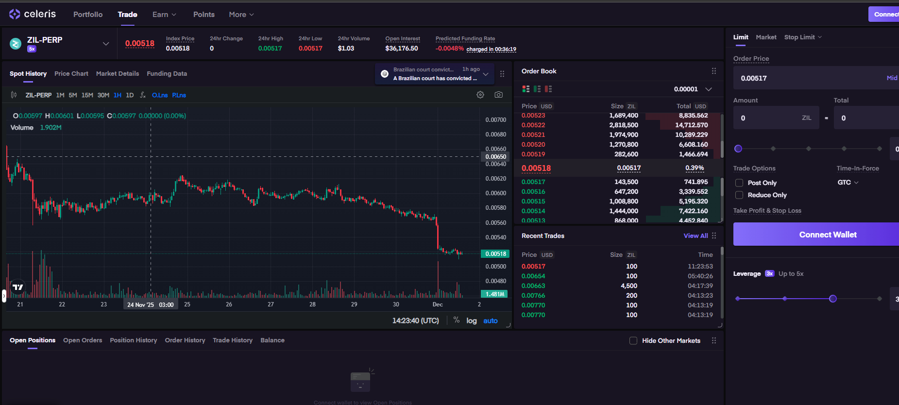Enable the Post Only checkbox
This screenshot has width=899, height=405.
(739, 183)
